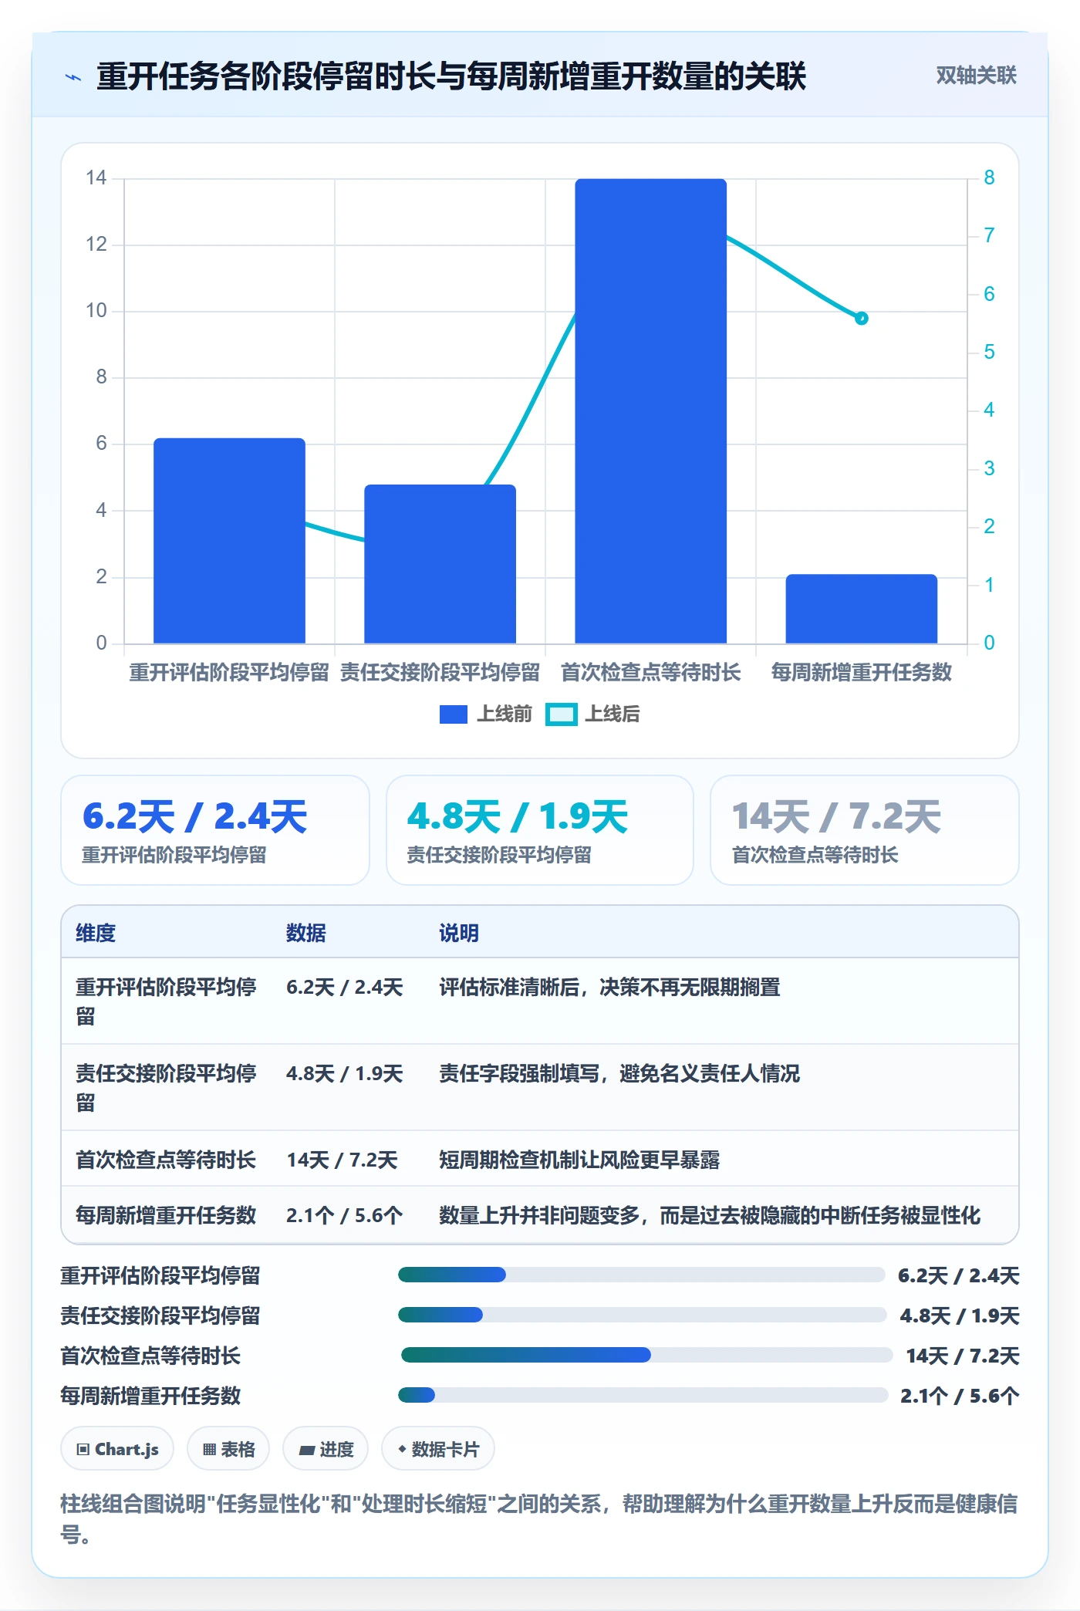The height and width of the screenshot is (1611, 1080).
Task: Click table cell 责任字段强制填写，避免名义责任人情况
Action: [x=619, y=1073]
